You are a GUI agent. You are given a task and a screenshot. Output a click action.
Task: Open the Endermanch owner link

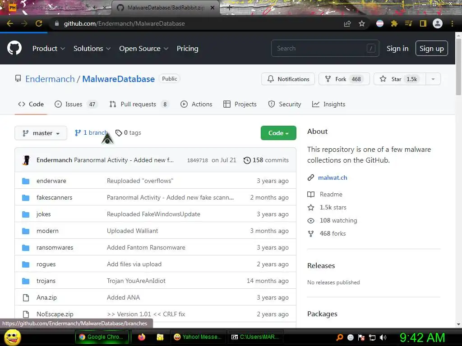pyautogui.click(x=50, y=79)
